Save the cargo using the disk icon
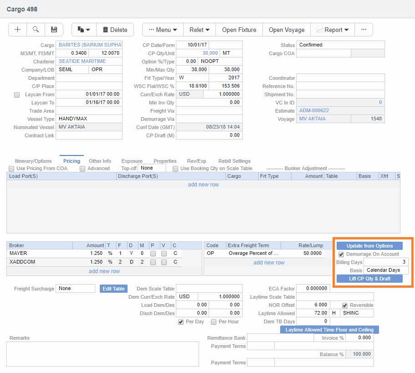Image resolution: width=415 pixels, height=373 pixels. click(54, 29)
